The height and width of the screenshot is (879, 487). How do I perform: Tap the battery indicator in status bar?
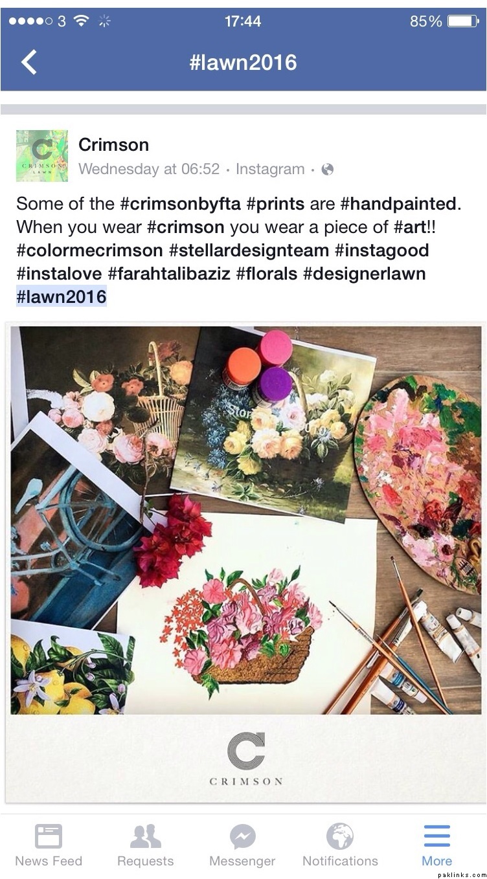click(462, 21)
